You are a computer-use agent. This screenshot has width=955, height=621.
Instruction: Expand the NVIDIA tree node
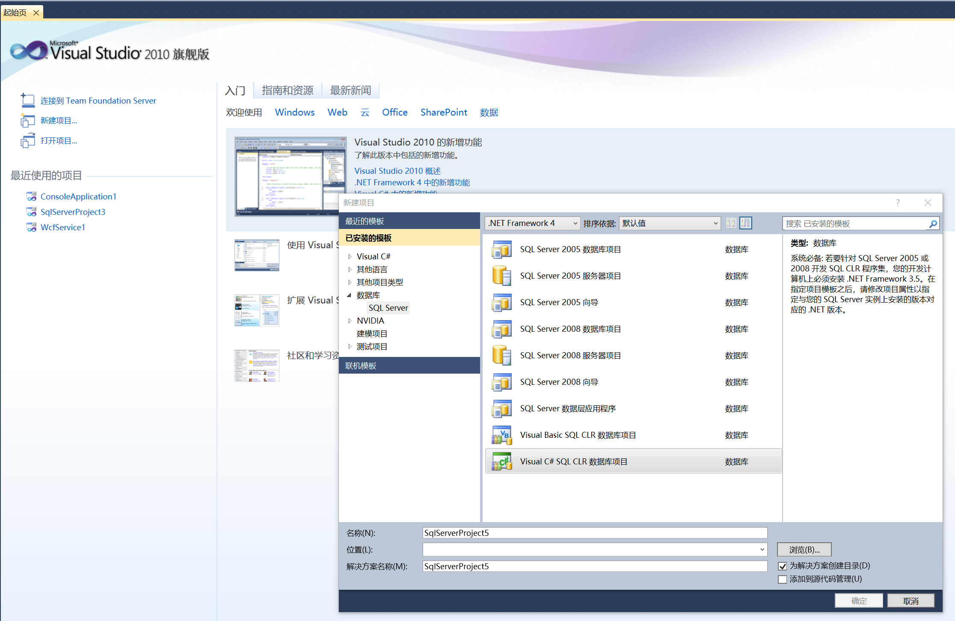350,321
